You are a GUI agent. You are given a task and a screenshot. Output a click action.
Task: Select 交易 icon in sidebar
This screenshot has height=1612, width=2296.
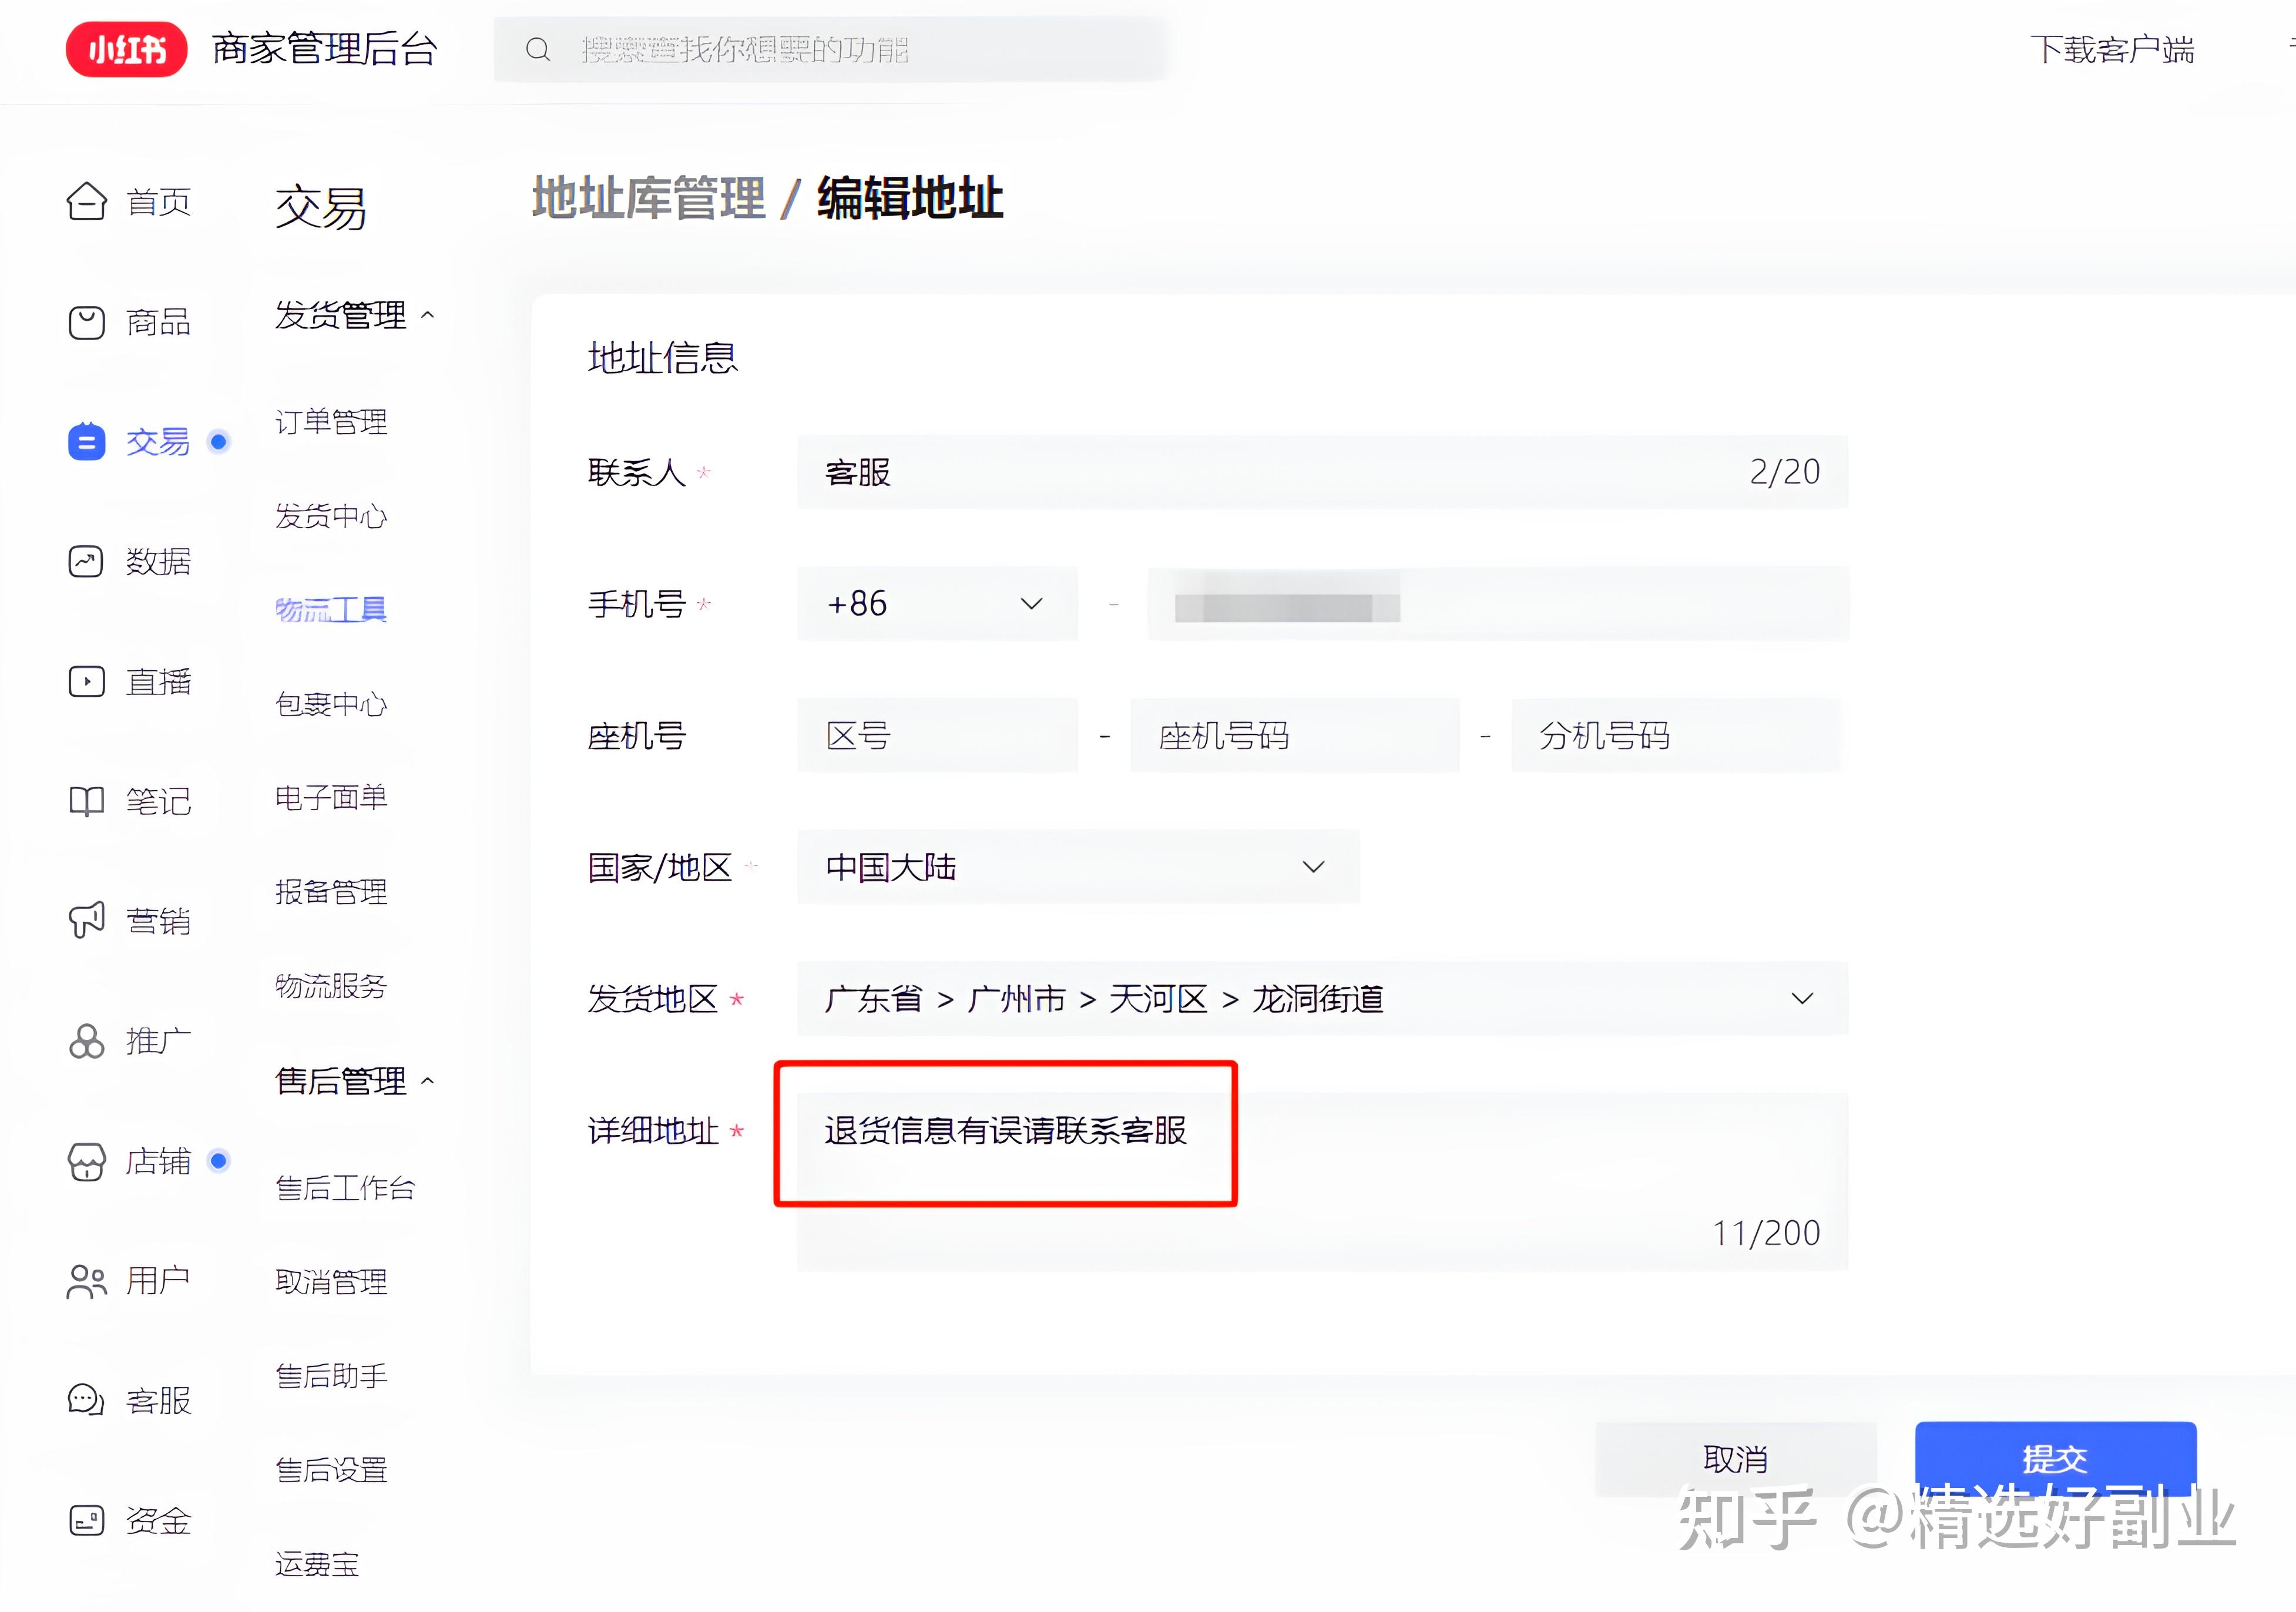[87, 441]
